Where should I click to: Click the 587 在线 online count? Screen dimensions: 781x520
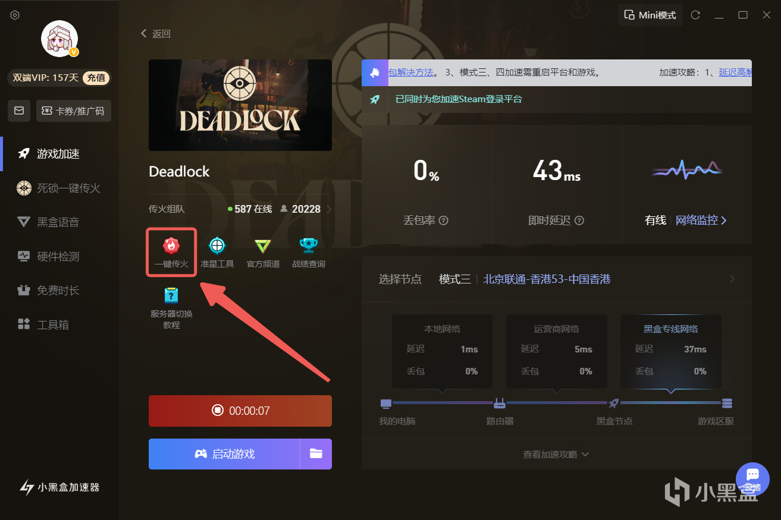click(x=250, y=209)
